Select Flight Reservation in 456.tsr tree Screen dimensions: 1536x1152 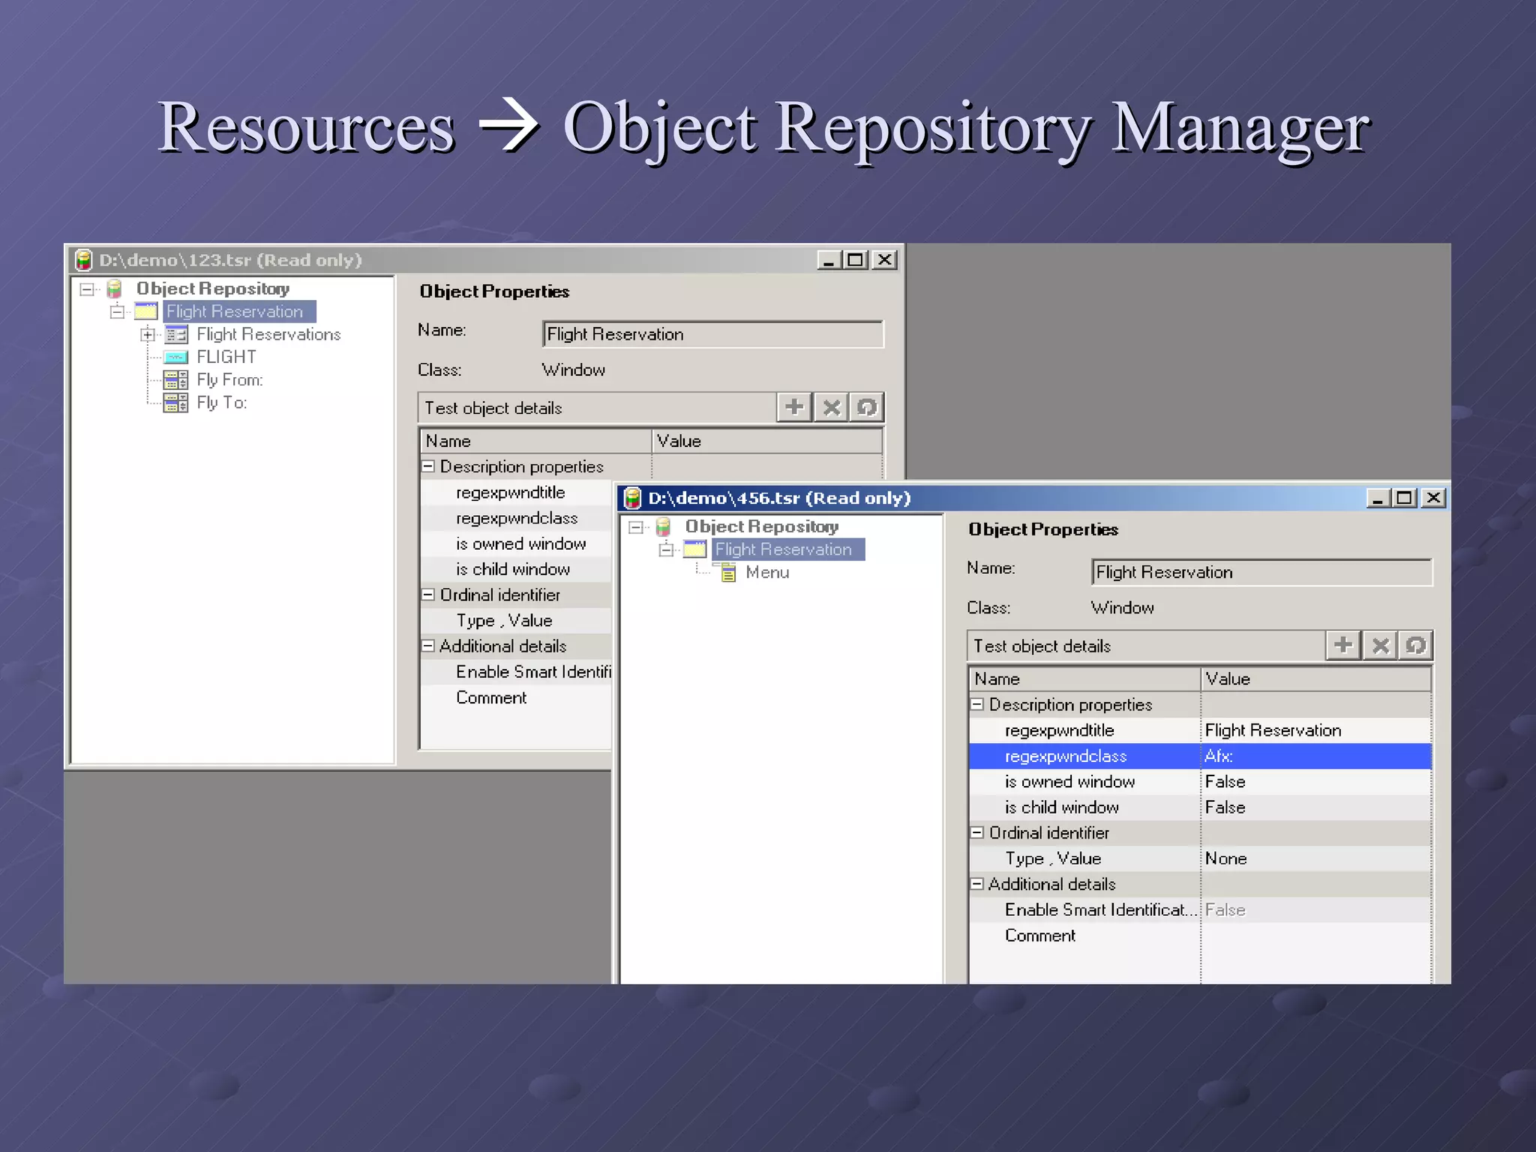click(x=788, y=549)
